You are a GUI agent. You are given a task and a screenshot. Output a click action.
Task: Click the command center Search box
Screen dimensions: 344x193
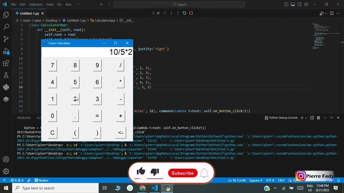[x=179, y=4]
